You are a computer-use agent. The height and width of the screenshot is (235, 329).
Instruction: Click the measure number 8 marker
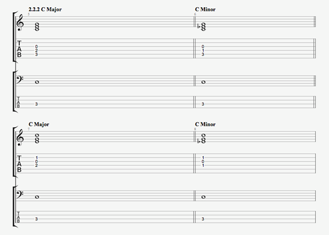195,129
